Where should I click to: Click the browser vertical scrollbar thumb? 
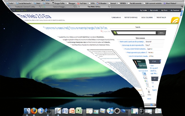182,13
